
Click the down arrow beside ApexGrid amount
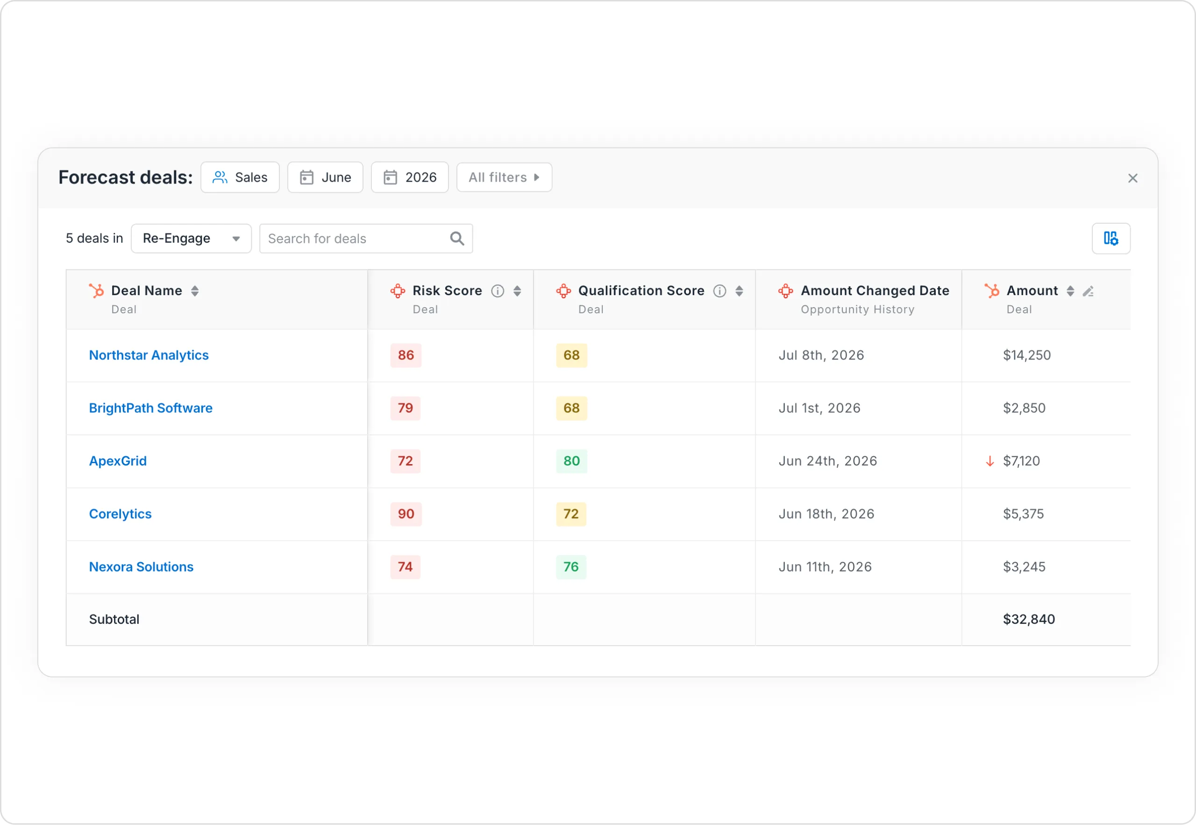pos(990,461)
